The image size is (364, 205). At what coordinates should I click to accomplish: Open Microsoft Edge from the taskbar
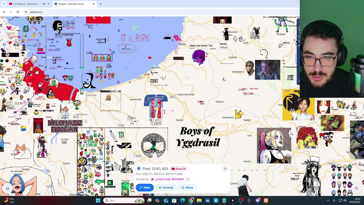183,200
